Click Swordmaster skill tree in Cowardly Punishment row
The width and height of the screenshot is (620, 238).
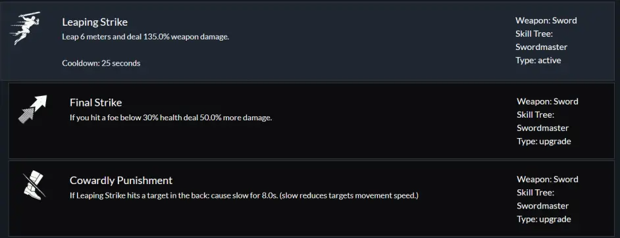[542, 206]
